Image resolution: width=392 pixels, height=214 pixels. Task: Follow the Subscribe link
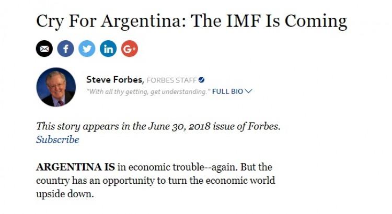[x=57, y=140]
